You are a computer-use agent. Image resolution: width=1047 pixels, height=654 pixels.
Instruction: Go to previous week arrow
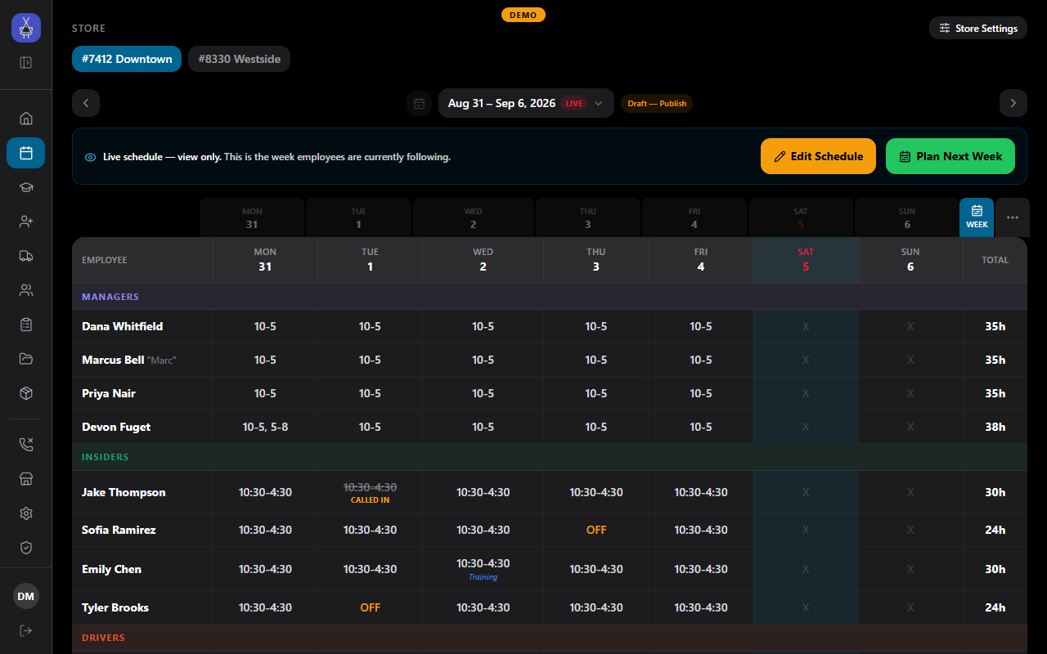86,103
